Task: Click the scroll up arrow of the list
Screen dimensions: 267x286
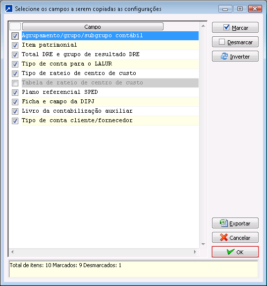Action: click(x=203, y=26)
